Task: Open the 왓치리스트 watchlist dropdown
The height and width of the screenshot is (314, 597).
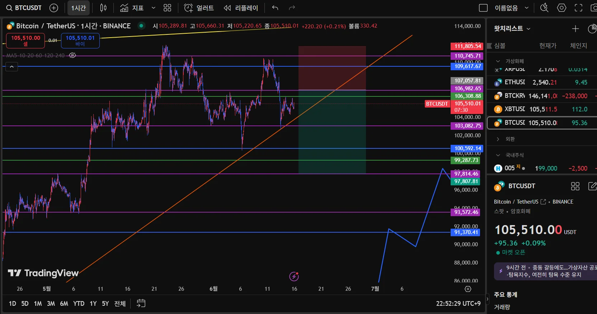Action: pyautogui.click(x=512, y=29)
